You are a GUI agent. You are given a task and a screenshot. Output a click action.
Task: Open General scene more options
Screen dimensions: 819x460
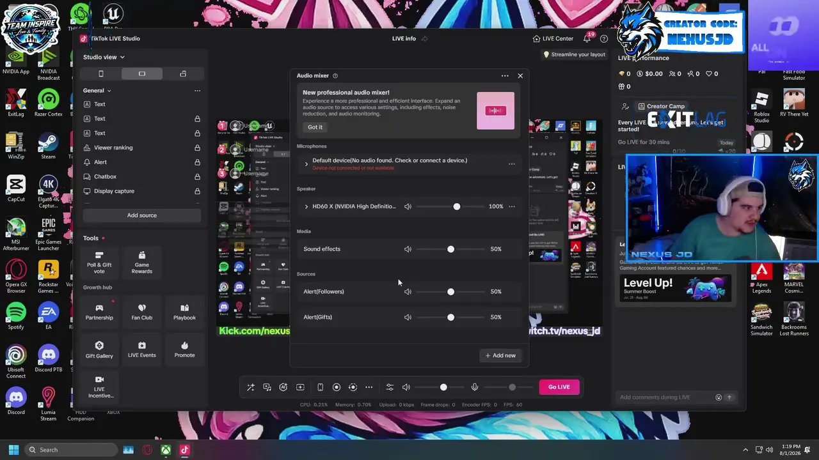[x=197, y=91]
